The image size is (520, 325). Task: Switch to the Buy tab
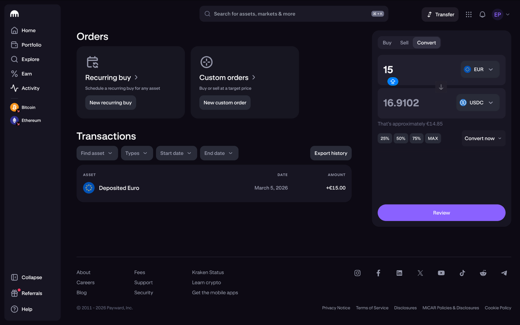click(387, 43)
